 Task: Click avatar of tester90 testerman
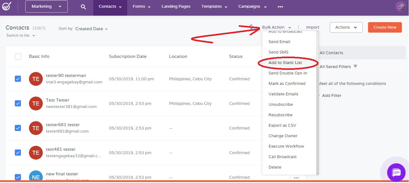(x=36, y=79)
